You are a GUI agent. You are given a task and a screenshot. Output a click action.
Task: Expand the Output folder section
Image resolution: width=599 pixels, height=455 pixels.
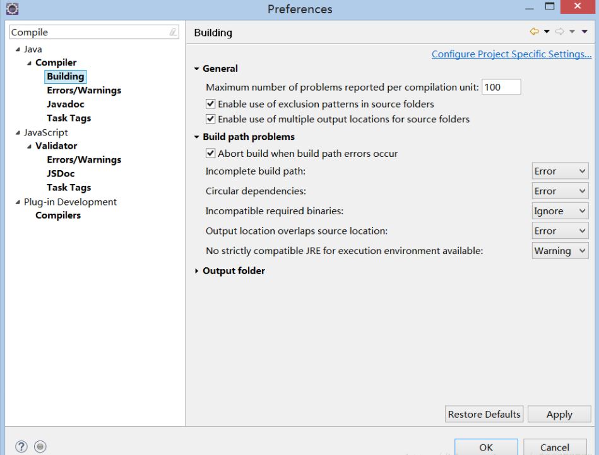pos(197,271)
